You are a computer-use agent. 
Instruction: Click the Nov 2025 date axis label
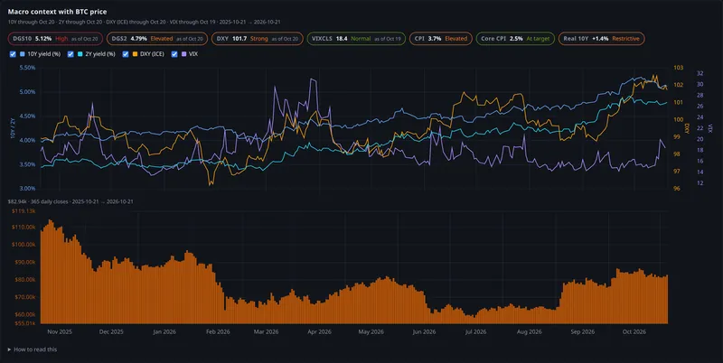point(60,331)
